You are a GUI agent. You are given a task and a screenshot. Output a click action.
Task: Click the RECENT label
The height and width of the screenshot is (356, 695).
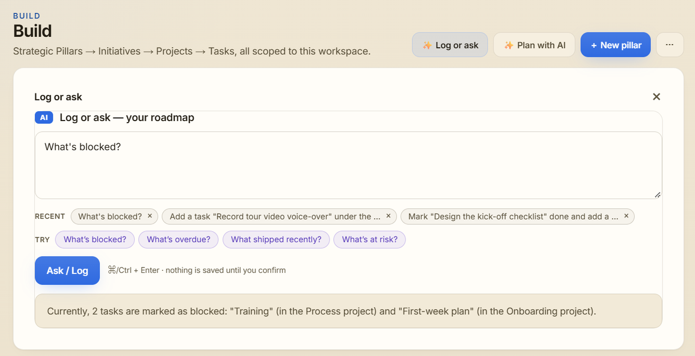(x=50, y=217)
